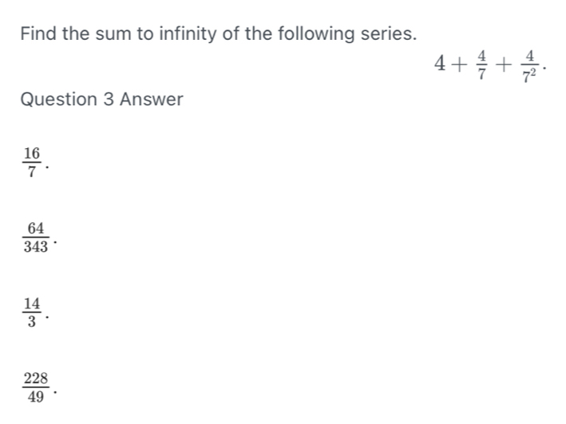This screenshot has width=566, height=424.
Task: Click the denominator 343 in the second option
Action: pyautogui.click(x=37, y=246)
